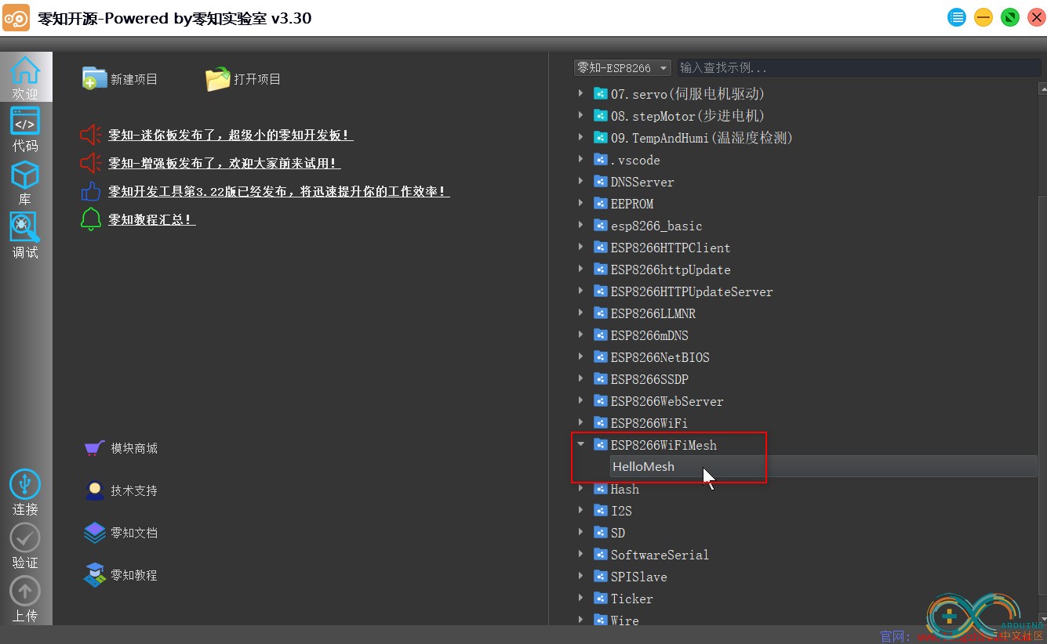The width and height of the screenshot is (1047, 644).
Task: Click the tech support person icon
Action: (x=94, y=490)
